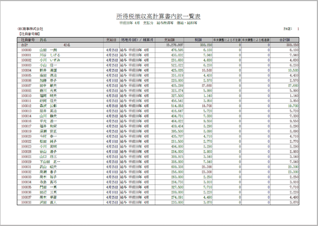Screen dimensions: 318x226
Task: Select employee number 100001 row
Action: tap(158, 55)
